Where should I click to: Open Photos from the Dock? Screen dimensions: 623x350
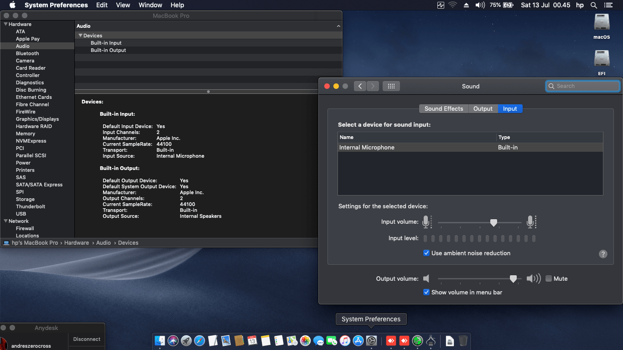[x=305, y=340]
